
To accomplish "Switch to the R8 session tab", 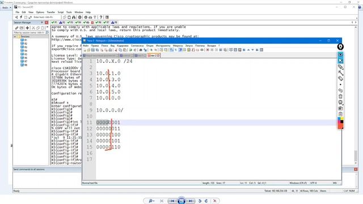I will click(114, 23).
